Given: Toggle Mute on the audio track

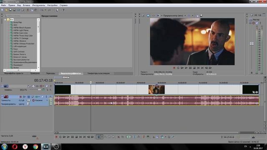Looking at the screenshot, I should pos(42,97).
